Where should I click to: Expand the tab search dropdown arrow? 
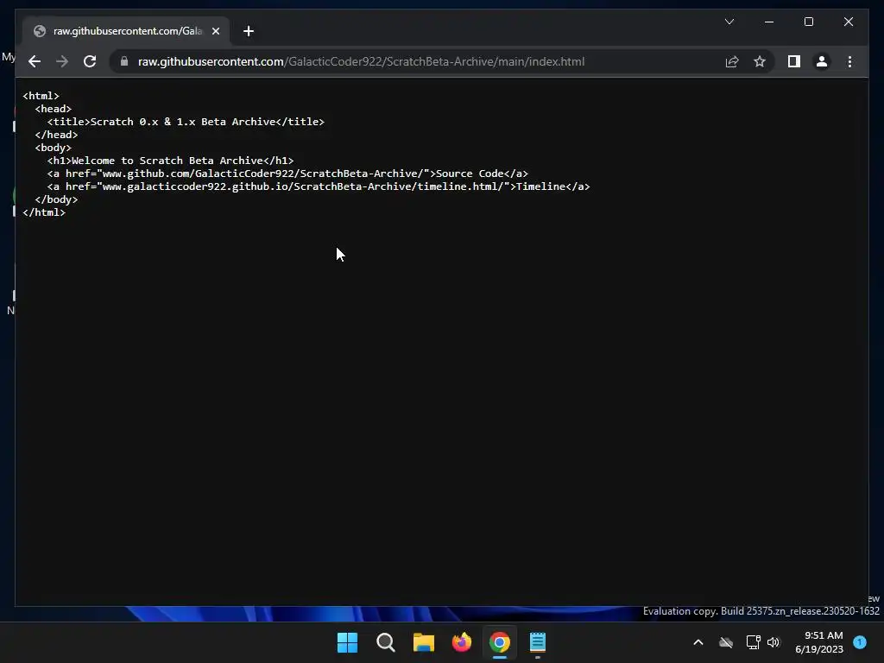(x=729, y=22)
